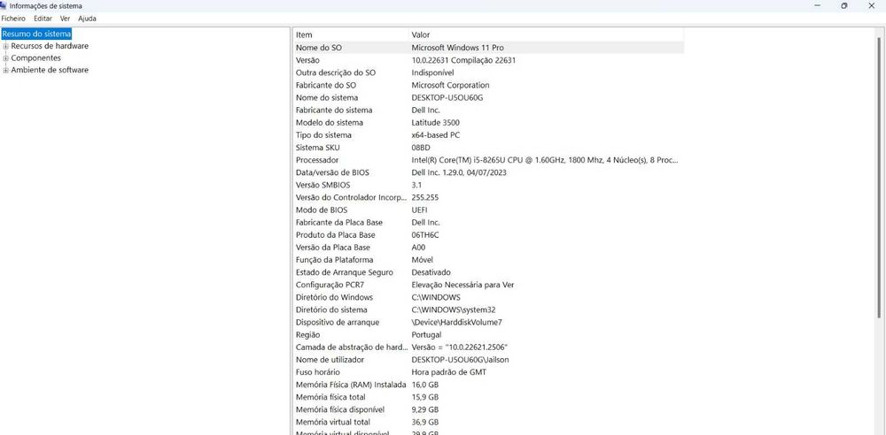
Task: Restore down the window
Action: 843,5
